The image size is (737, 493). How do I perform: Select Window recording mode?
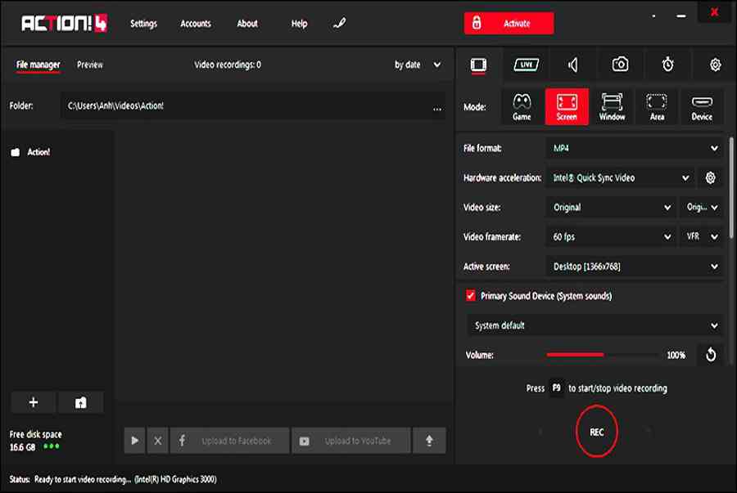(x=612, y=106)
